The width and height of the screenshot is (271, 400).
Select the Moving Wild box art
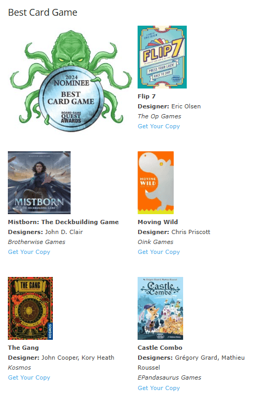click(156, 183)
